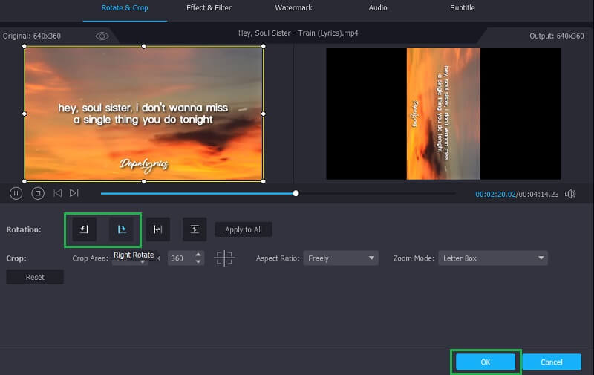Open the Aspect Ratio dropdown
Screen dimensions: 594x375
click(341, 258)
